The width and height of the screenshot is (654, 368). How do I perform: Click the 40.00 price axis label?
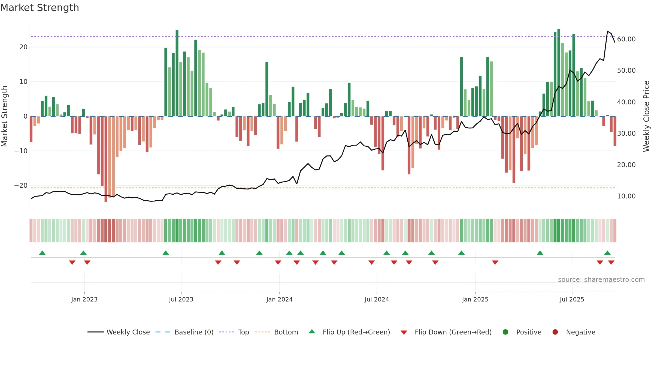coord(626,102)
